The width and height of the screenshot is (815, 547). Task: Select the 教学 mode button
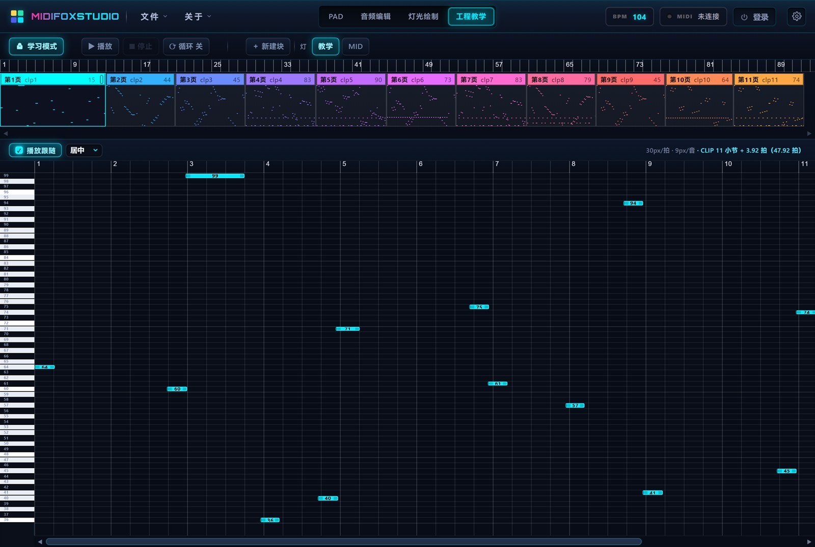coord(325,46)
